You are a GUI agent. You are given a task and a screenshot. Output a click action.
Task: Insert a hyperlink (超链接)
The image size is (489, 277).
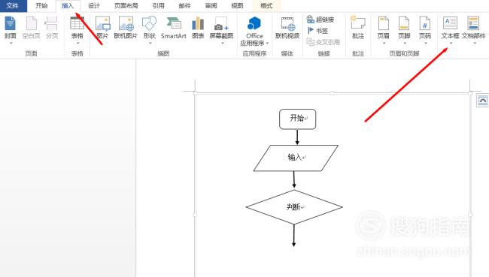(320, 20)
